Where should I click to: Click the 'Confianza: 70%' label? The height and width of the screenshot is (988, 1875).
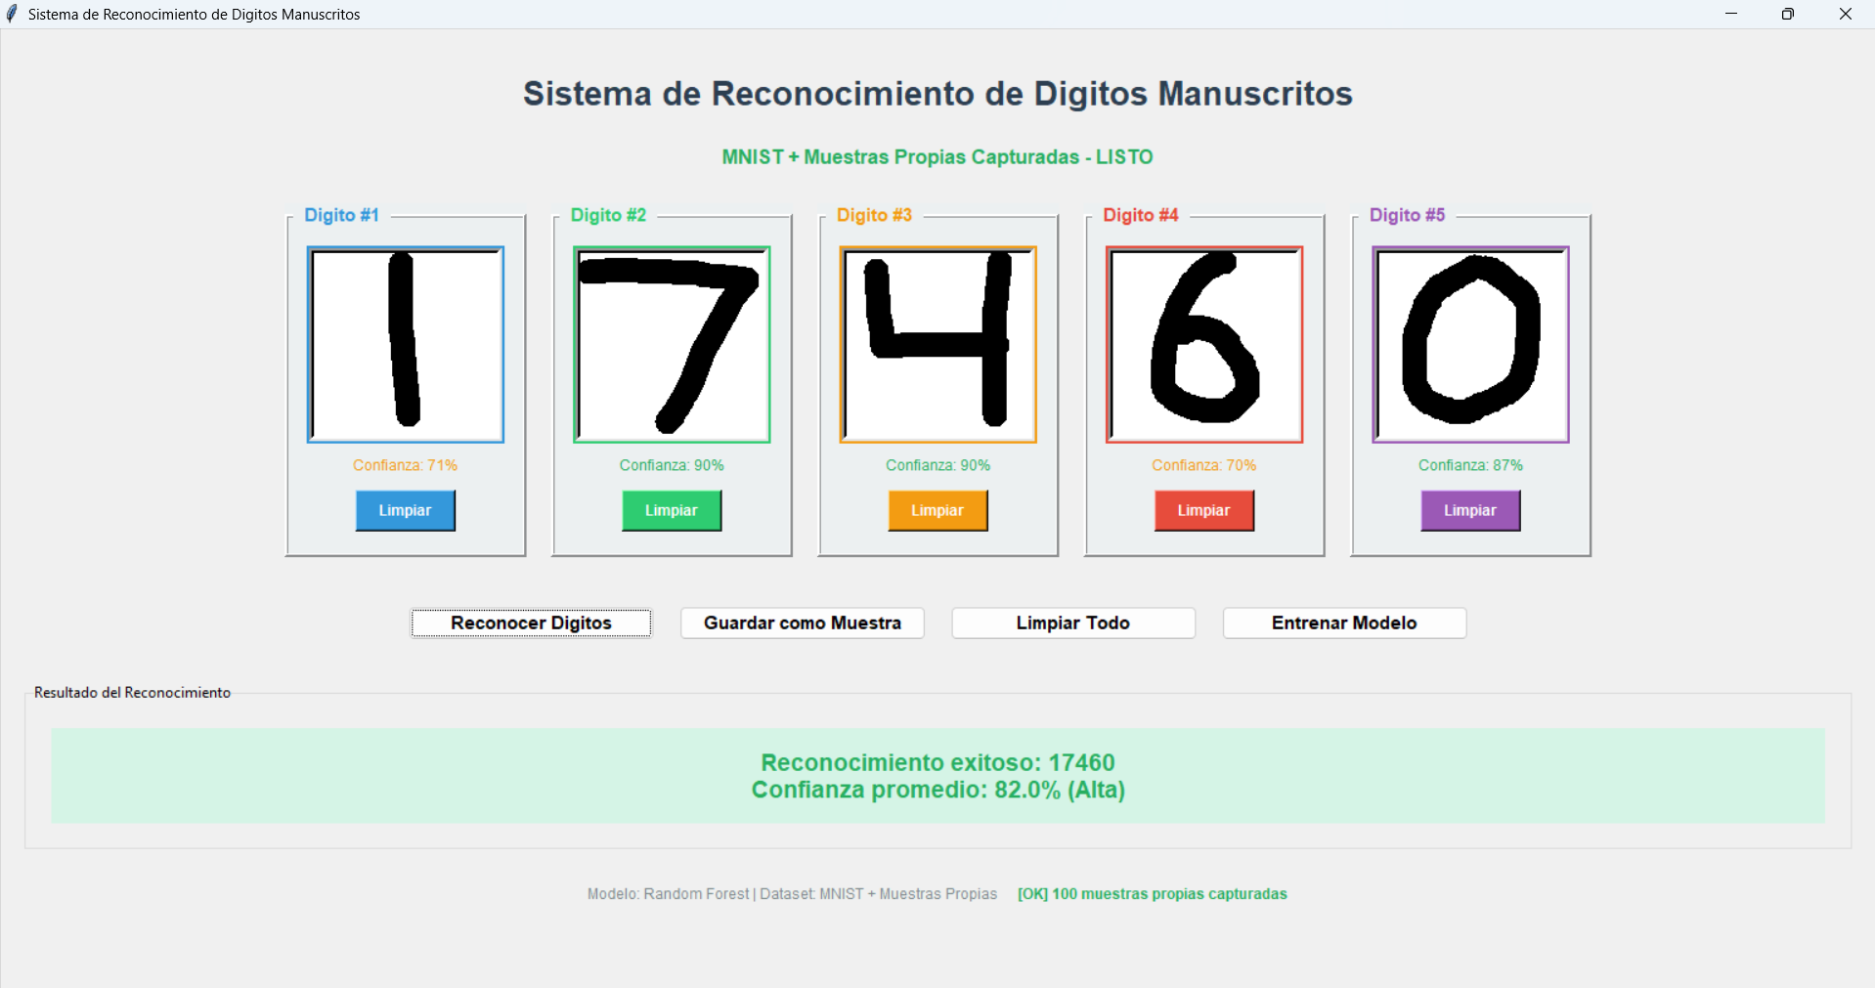(1203, 465)
